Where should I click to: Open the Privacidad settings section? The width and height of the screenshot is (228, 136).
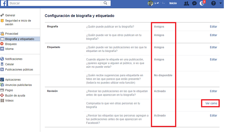tap(12, 34)
